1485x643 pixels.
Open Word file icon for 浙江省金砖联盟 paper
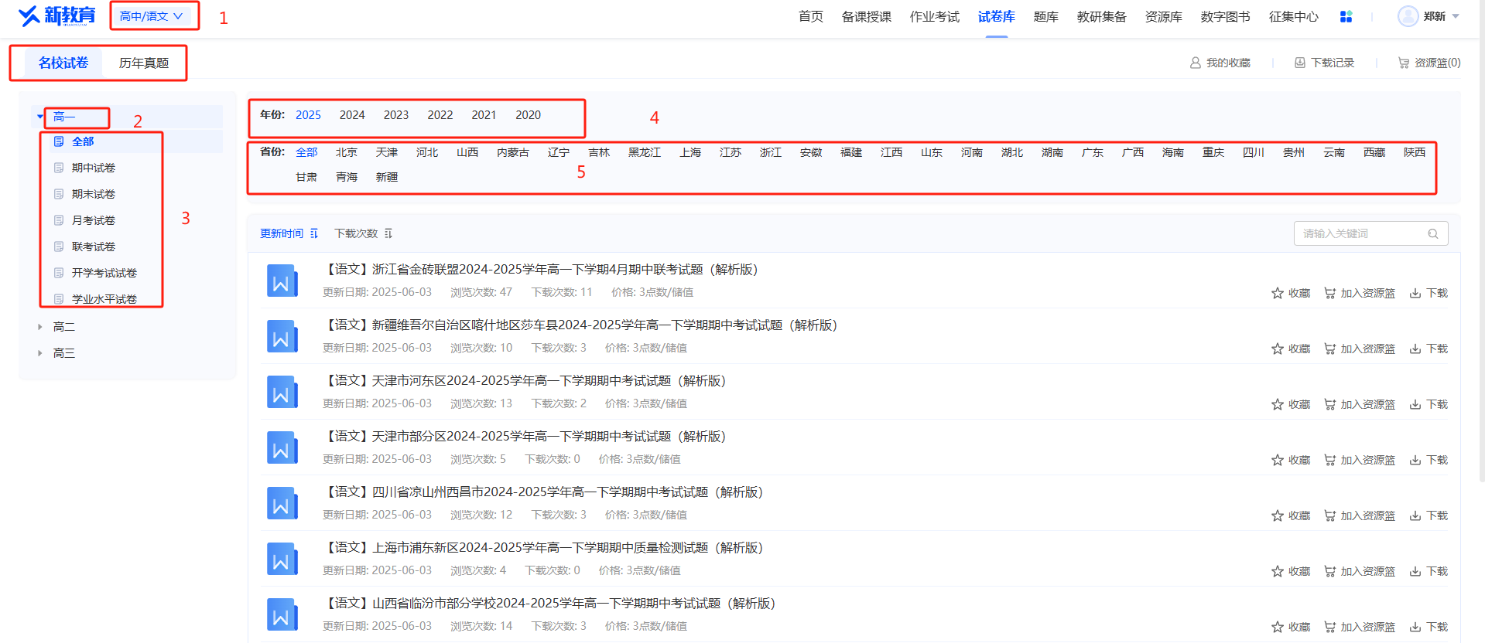pos(282,281)
